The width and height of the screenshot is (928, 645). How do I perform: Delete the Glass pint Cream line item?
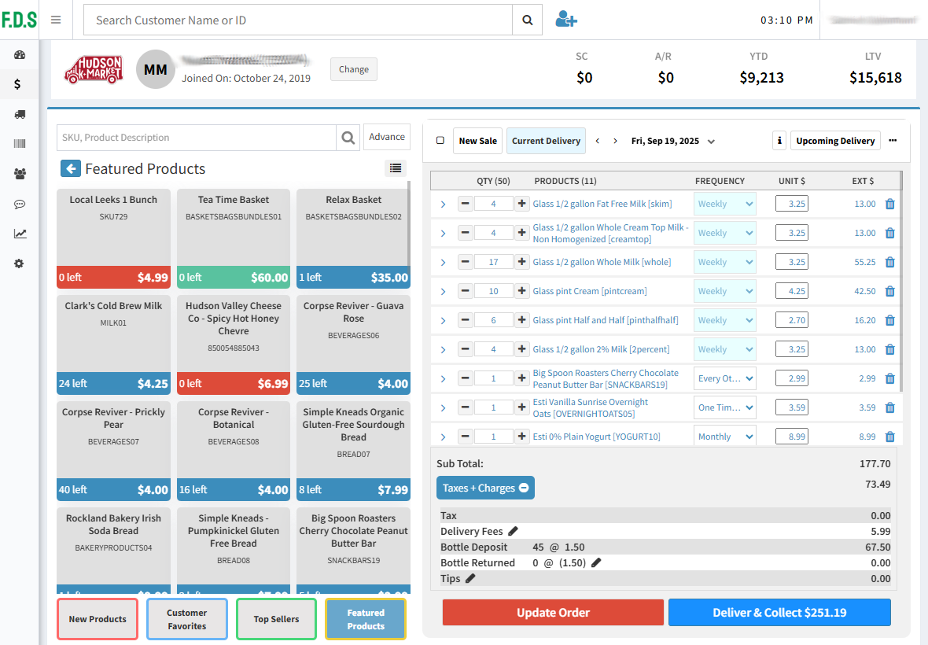[890, 291]
